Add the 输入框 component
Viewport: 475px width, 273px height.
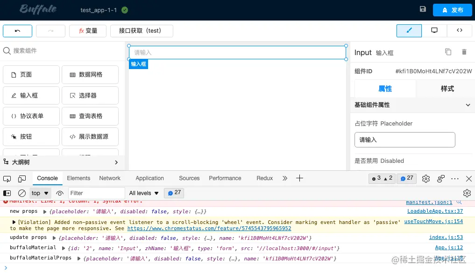31,96
